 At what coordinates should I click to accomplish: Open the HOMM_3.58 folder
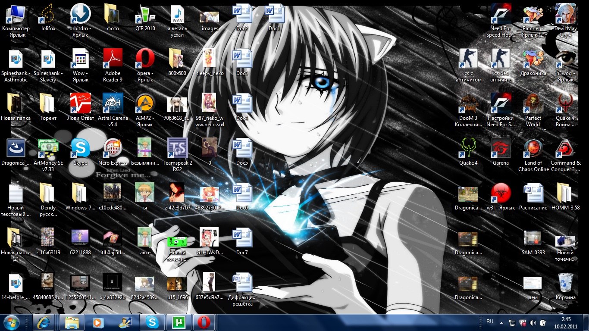pyautogui.click(x=565, y=193)
